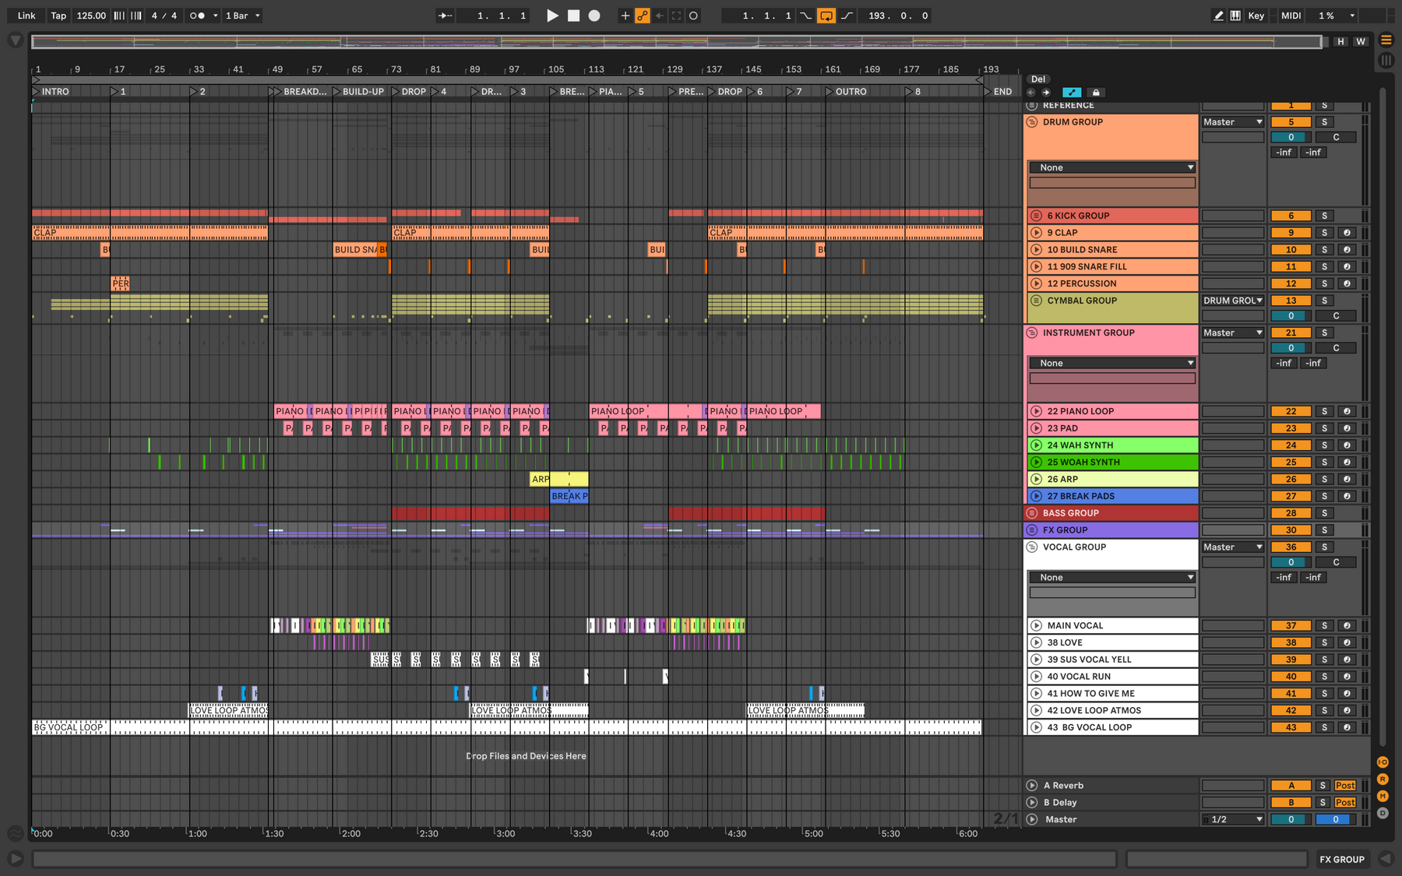
Task: Show or hide In/Out section (I-O)
Action: click(x=1383, y=762)
